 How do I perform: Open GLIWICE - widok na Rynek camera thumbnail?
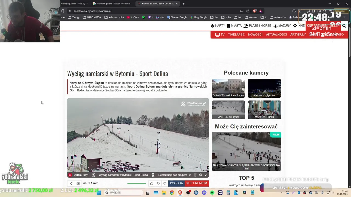(x=228, y=88)
